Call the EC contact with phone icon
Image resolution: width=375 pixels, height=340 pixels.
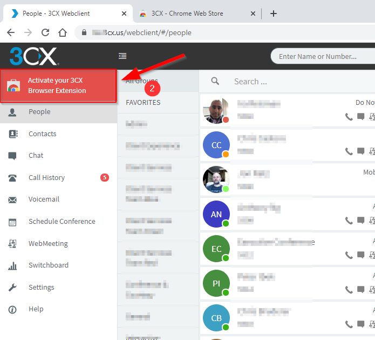pos(349,255)
